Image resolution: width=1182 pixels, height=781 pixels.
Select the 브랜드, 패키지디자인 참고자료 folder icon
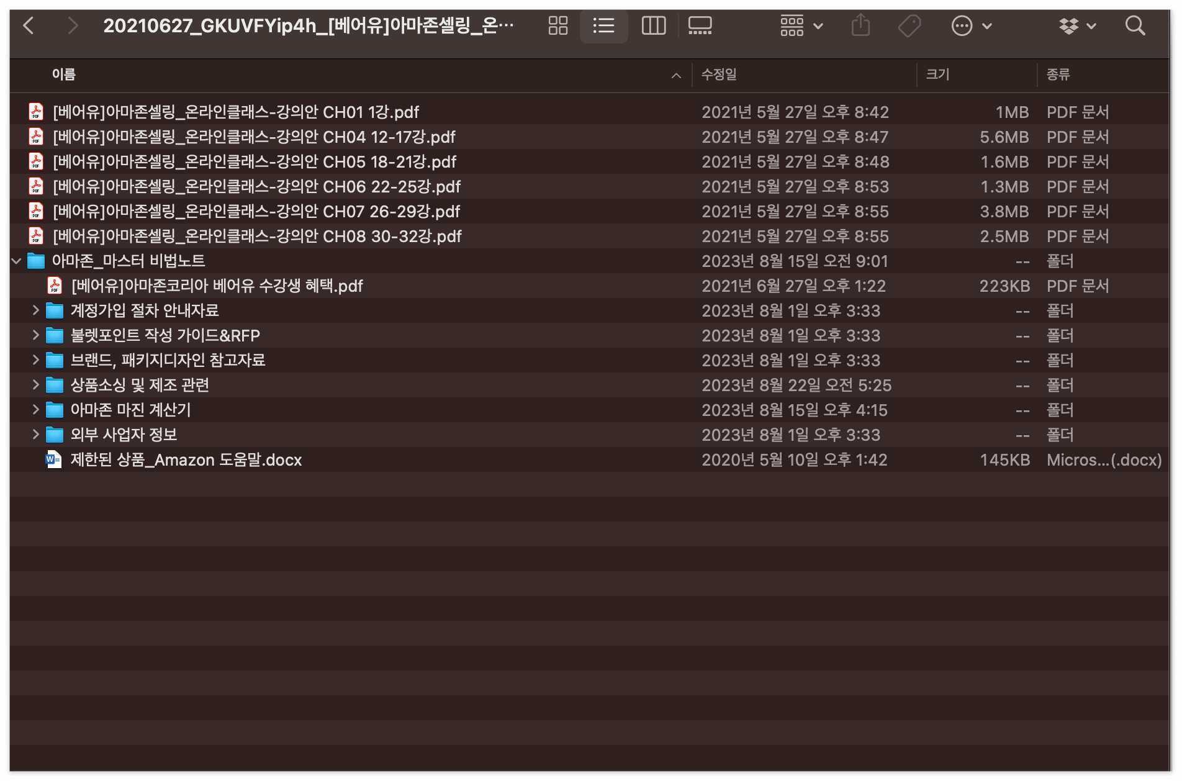coord(55,360)
